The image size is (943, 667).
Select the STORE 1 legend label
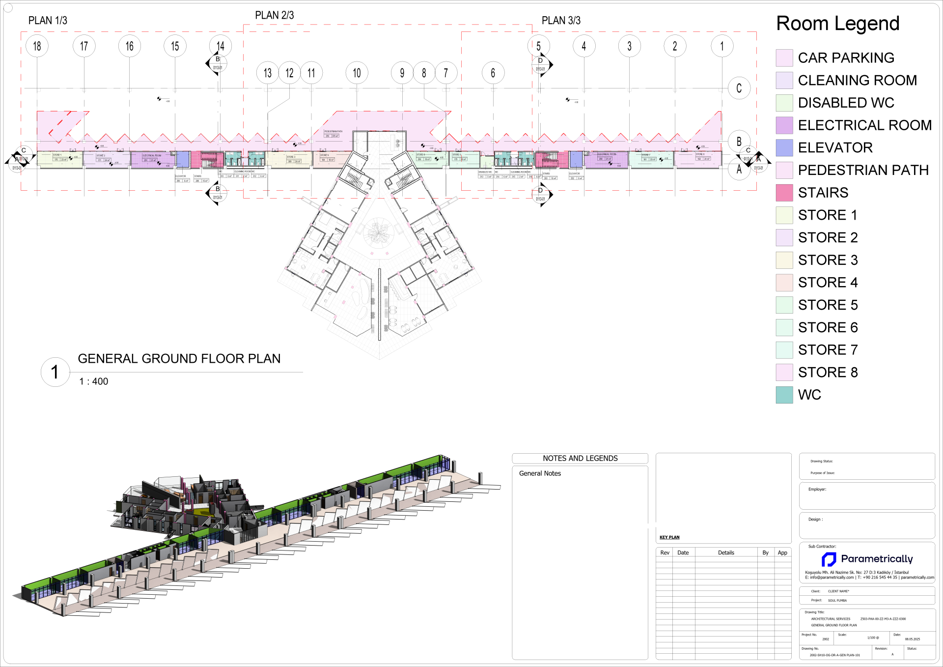coord(828,215)
